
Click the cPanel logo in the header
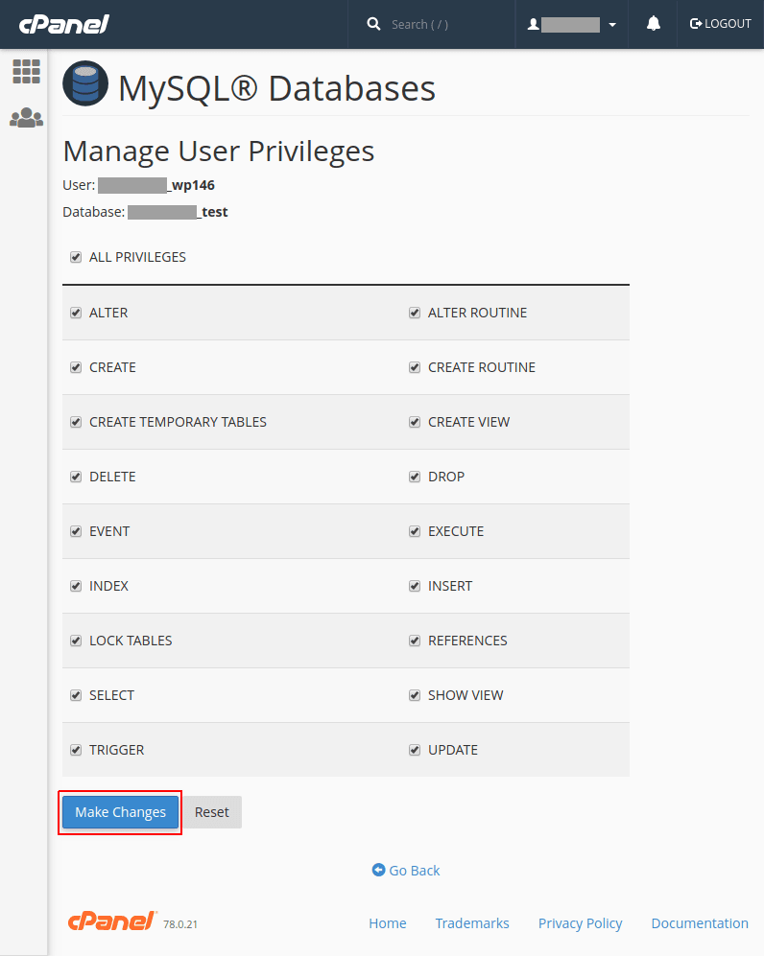62,23
